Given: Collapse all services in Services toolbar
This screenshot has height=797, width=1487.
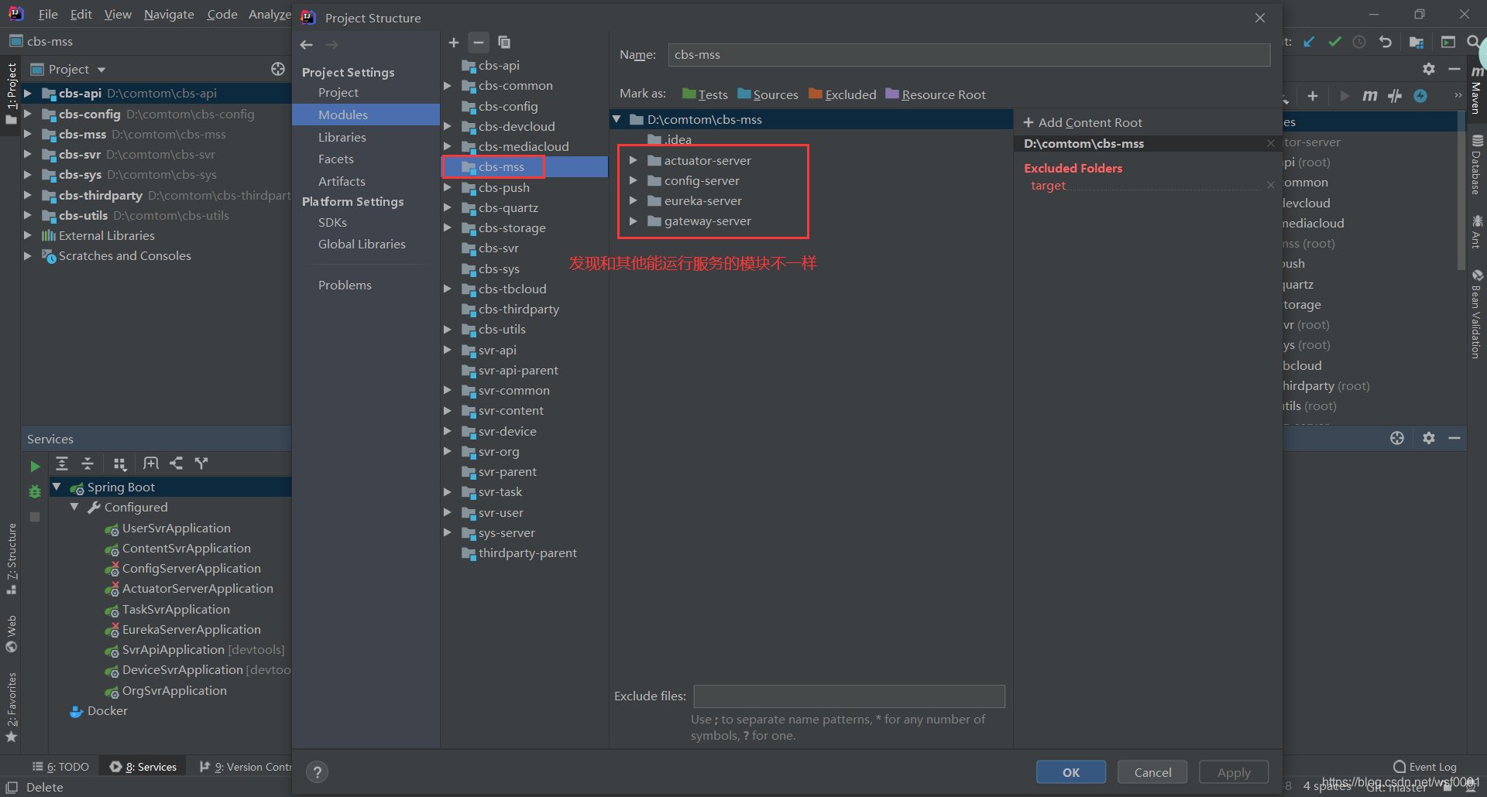Looking at the screenshot, I should point(88,463).
